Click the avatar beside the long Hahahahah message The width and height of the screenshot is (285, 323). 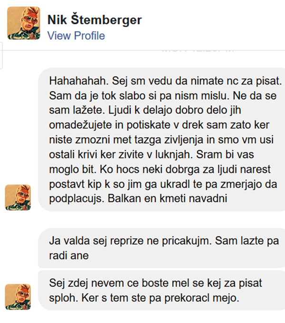tap(18, 198)
